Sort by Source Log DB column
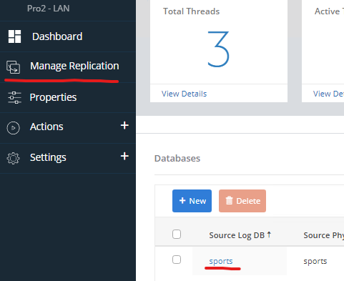Screen dimensions: 344x281 point(240,235)
